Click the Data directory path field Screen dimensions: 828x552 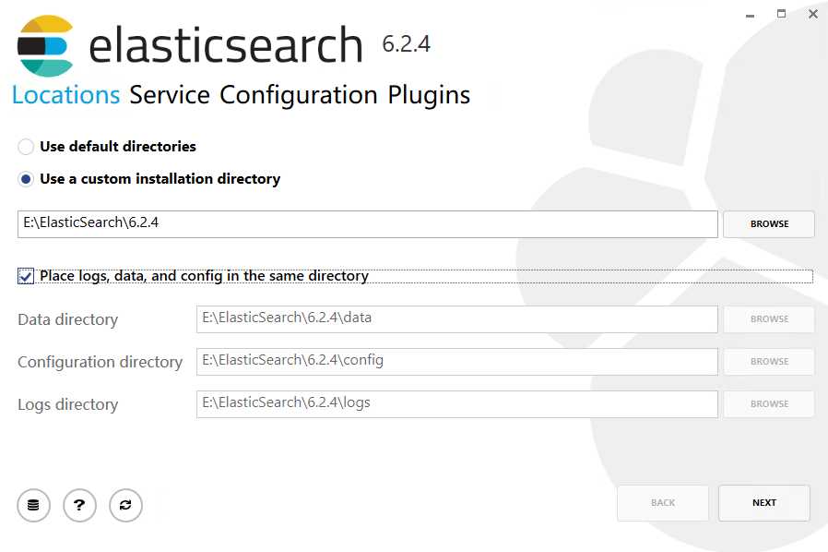456,318
